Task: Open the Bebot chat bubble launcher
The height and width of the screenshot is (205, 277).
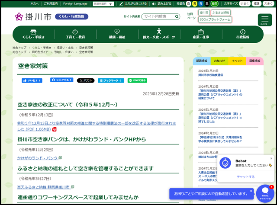Action: pyautogui.click(x=265, y=193)
